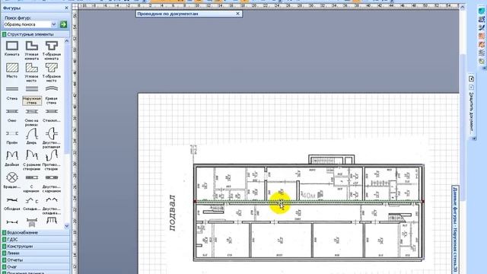Screen dimensions: 487x274
Task: Pick the Двустворчатая складная door shape
Action: pyautogui.click(x=51, y=205)
